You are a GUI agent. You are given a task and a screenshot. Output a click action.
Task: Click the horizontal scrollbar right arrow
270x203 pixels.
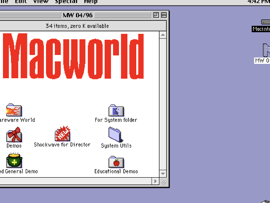156,181
